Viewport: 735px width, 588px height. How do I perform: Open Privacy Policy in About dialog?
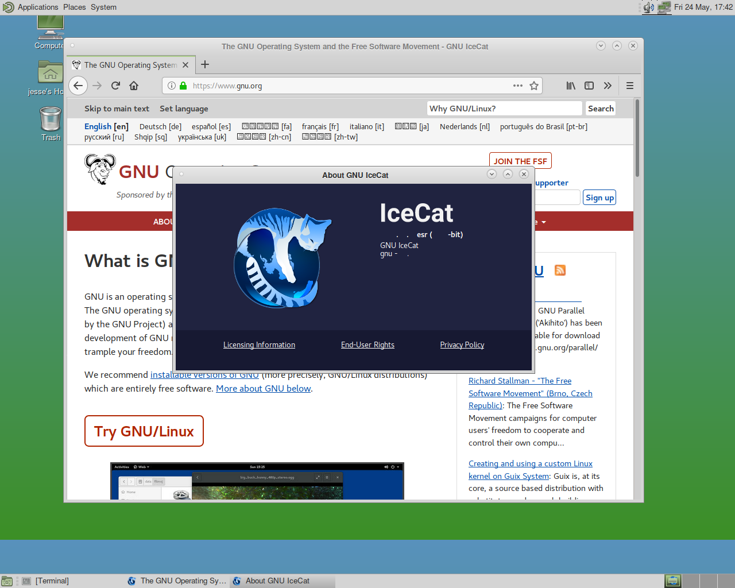pyautogui.click(x=462, y=345)
